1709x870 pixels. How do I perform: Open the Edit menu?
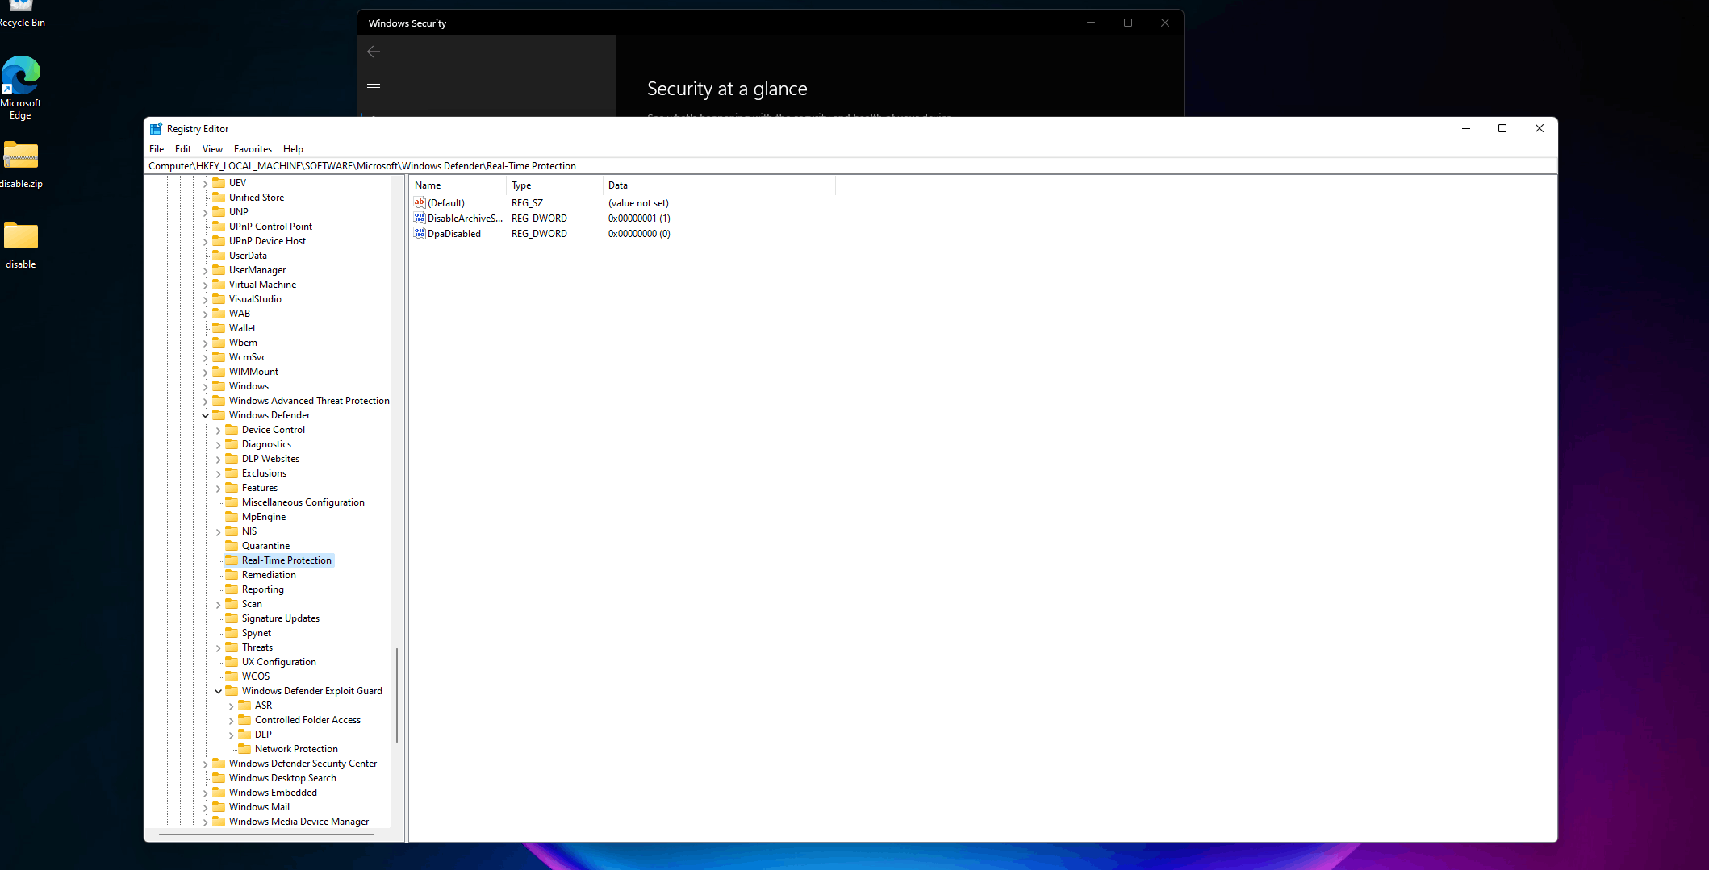click(x=183, y=149)
